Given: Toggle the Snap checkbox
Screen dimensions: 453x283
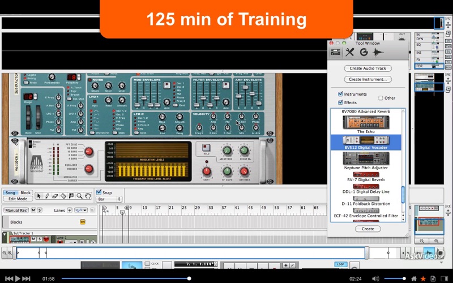Looking at the screenshot, I should coord(99,192).
